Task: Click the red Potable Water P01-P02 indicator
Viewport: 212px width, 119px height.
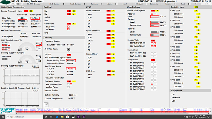Action: [x=152, y=14]
